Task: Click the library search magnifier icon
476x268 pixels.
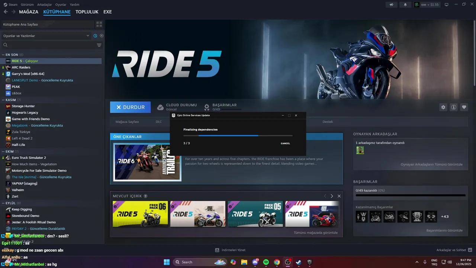Action: pos(6,45)
